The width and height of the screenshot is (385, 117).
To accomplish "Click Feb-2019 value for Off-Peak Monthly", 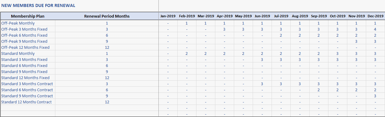I will tap(187, 23).
